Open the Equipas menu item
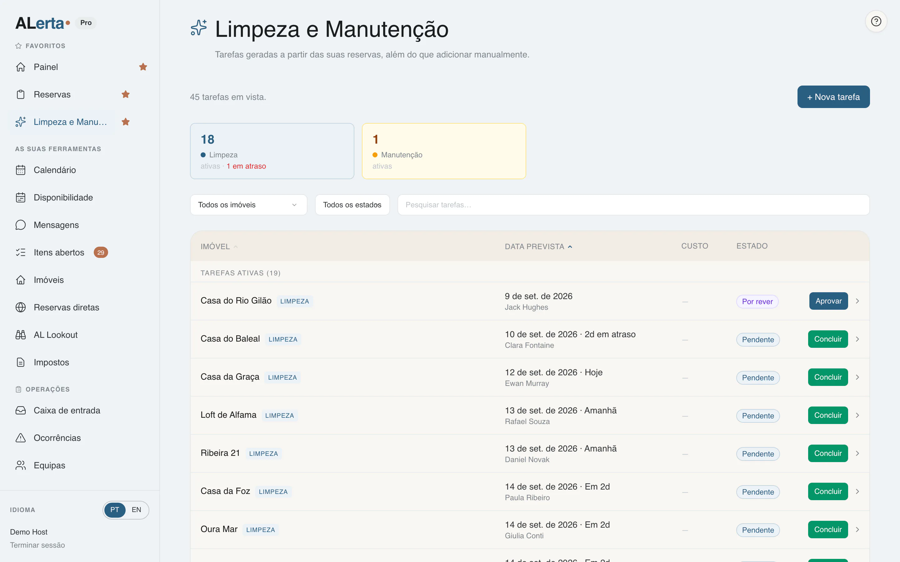Viewport: 900px width, 562px height. click(x=49, y=465)
